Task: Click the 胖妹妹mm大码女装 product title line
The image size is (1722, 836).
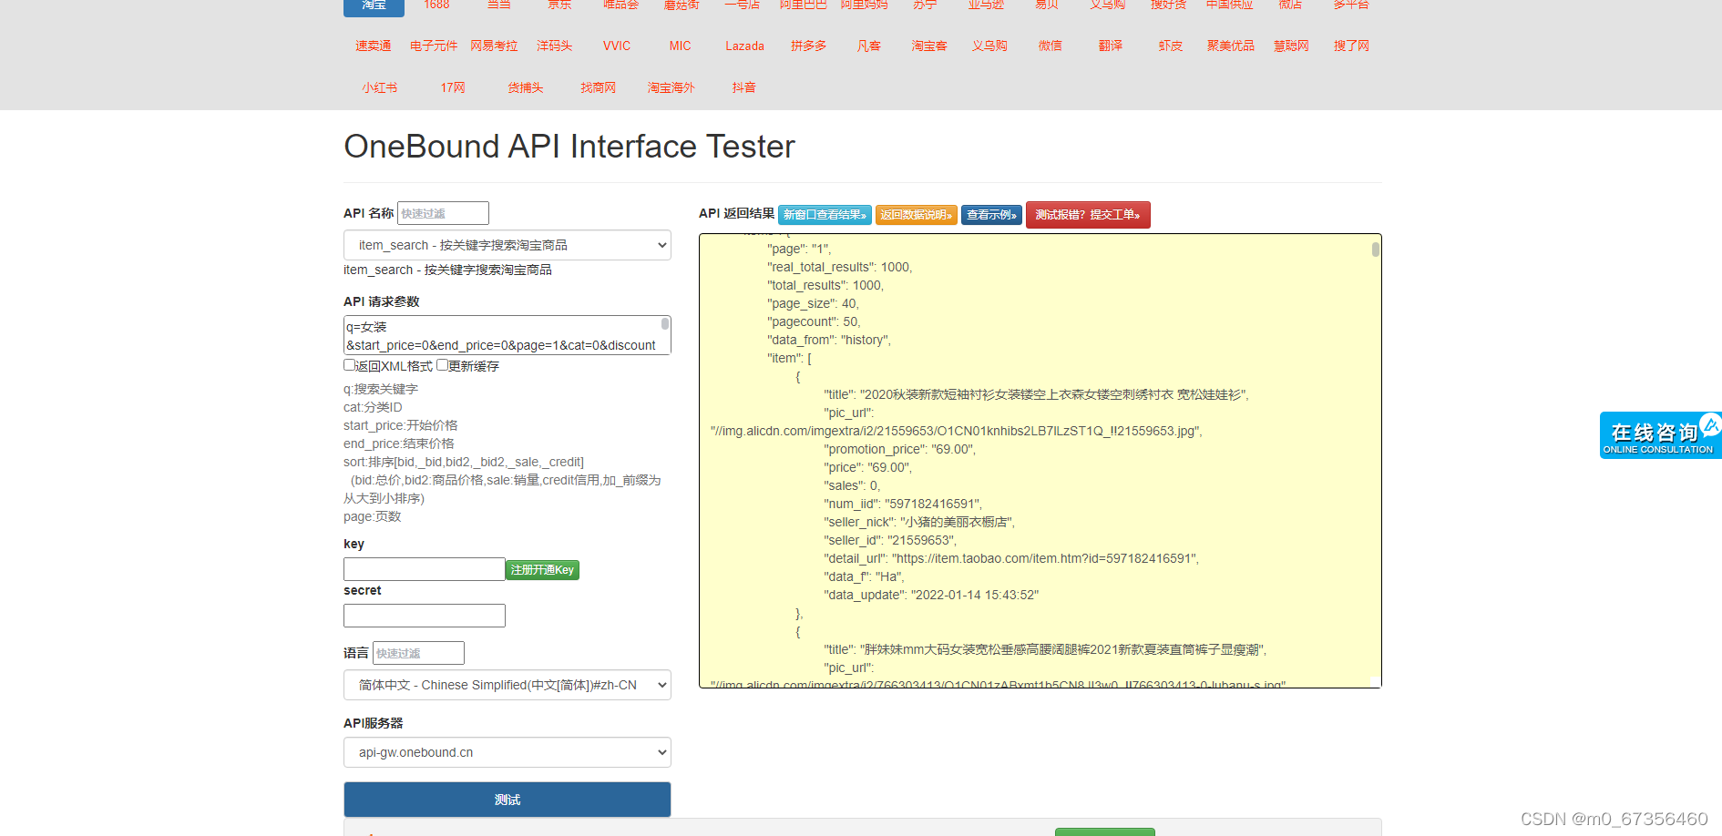Action: (1045, 649)
